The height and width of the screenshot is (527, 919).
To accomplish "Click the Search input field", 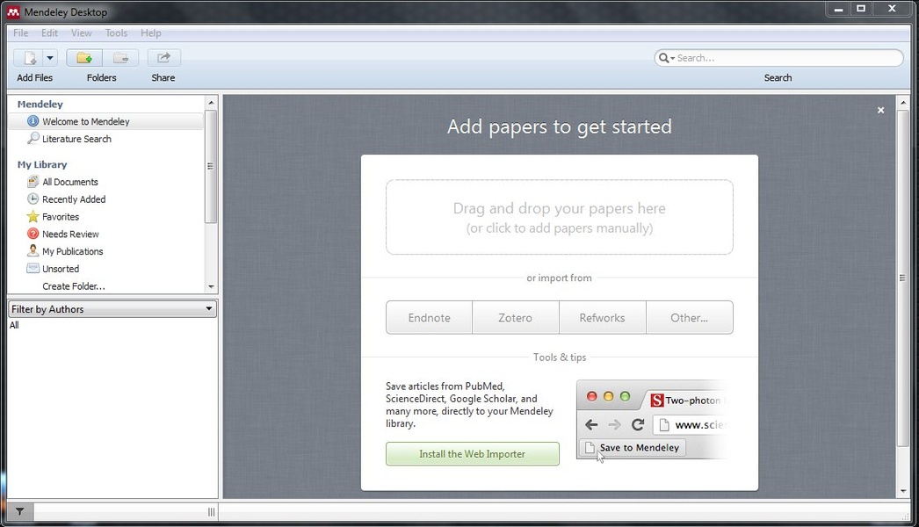I will [786, 58].
